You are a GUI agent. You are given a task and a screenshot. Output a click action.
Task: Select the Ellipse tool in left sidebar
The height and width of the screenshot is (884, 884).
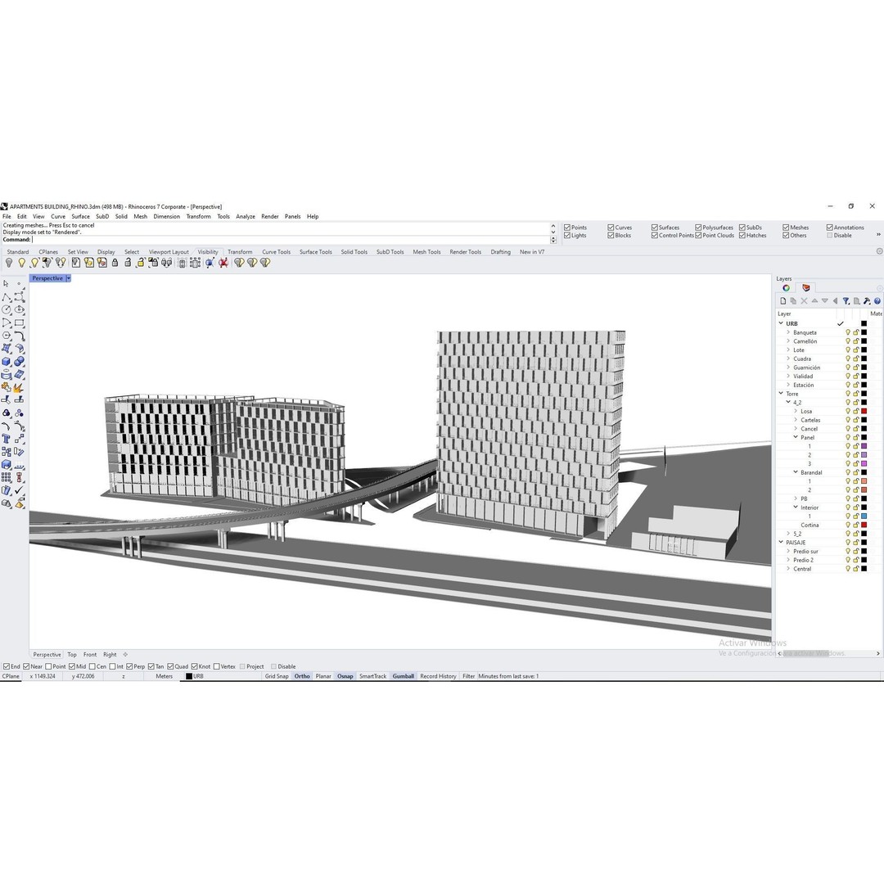tap(19, 310)
